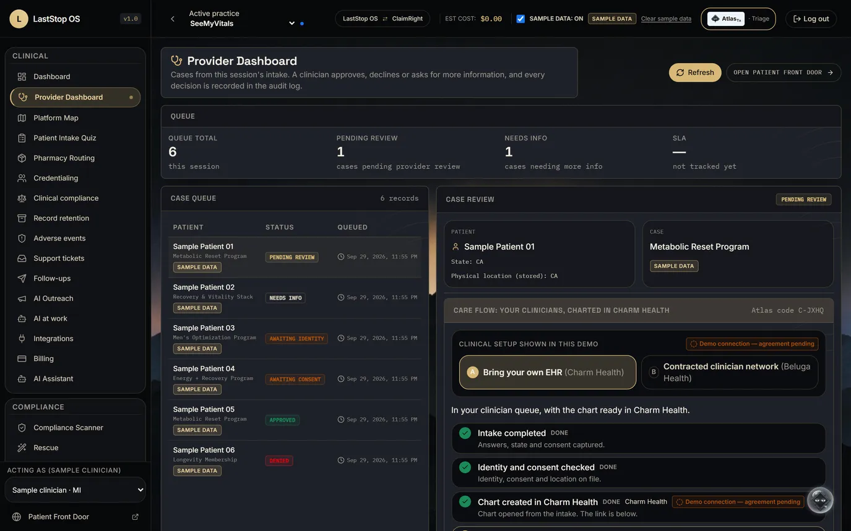
Task: Click the Log out button
Action: point(811,19)
